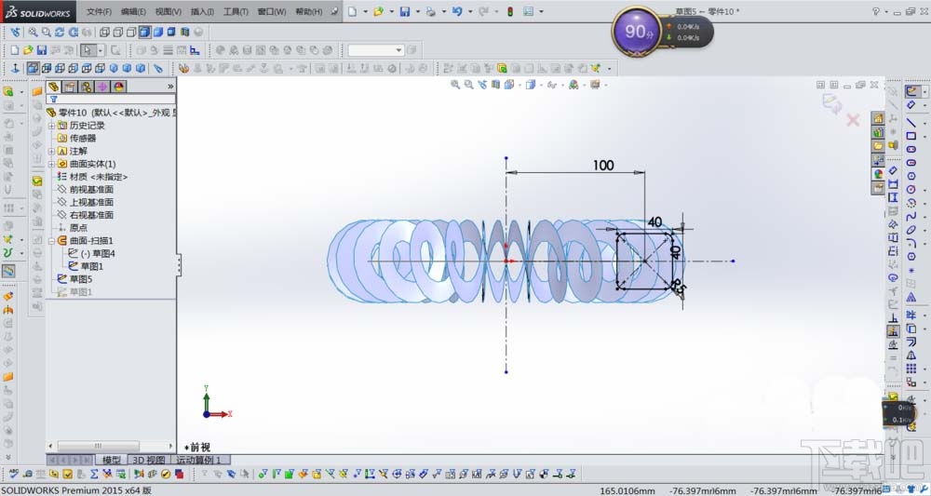Click the Undo icon in title bar

tap(457, 11)
